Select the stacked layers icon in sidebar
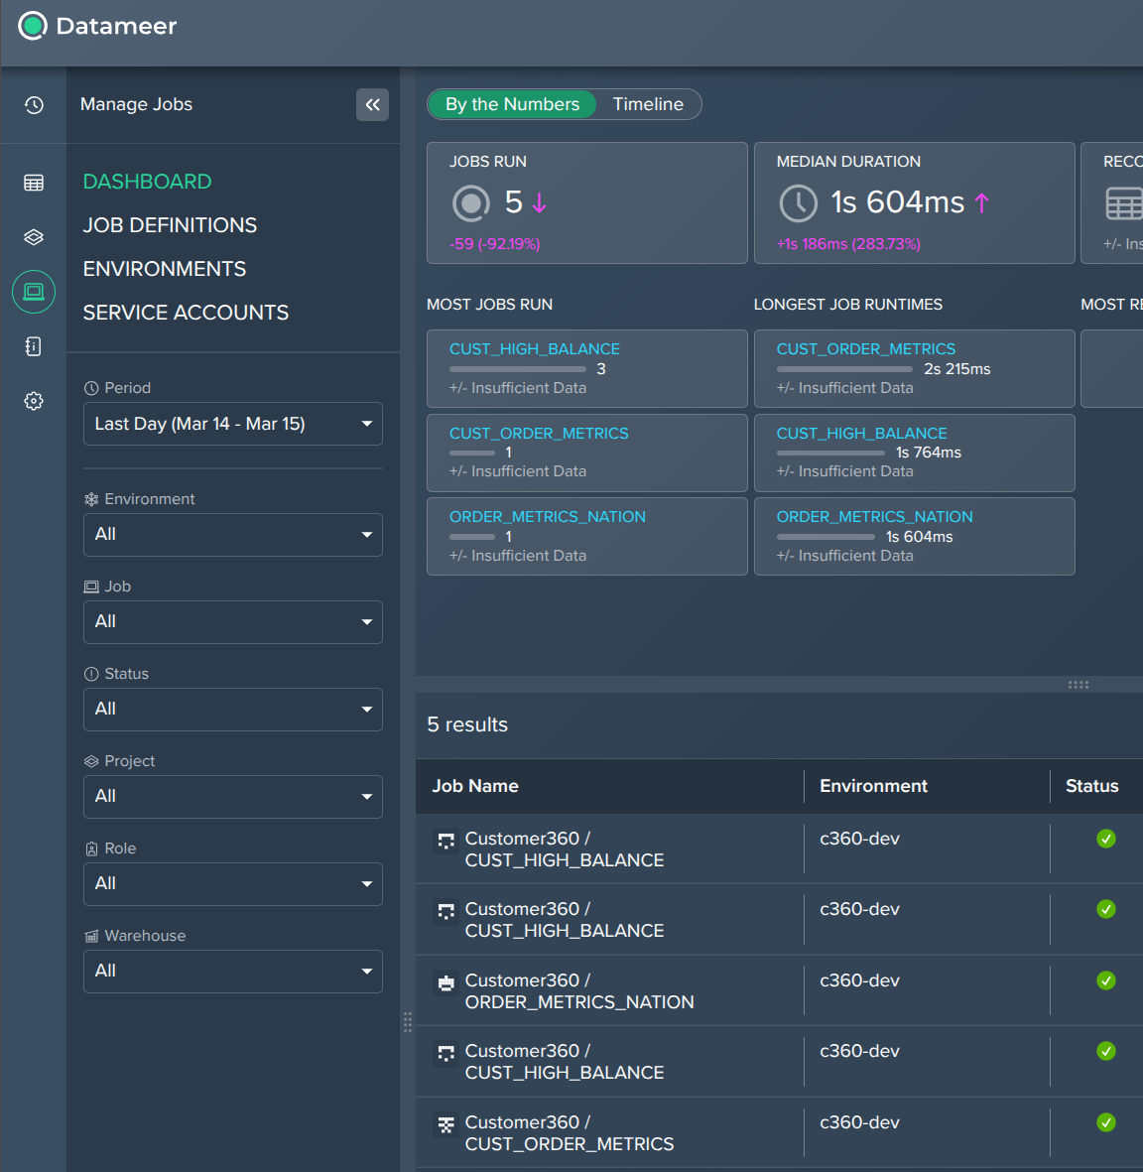The image size is (1143, 1172). tap(34, 237)
